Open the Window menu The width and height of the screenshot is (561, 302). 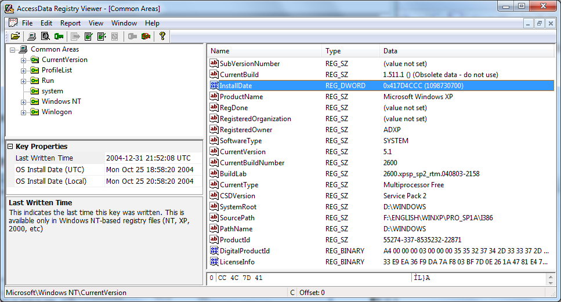124,23
